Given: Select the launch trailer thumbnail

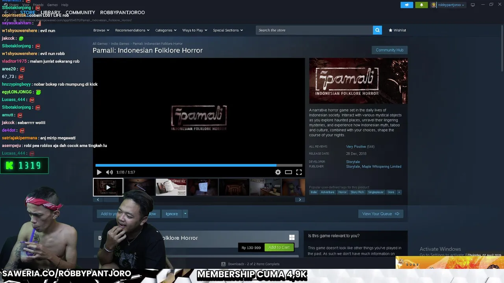Looking at the screenshot, I should pyautogui.click(x=108, y=187).
